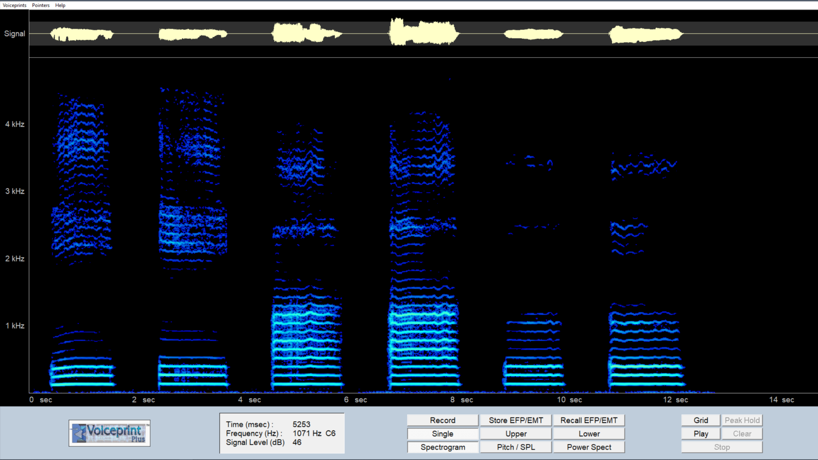This screenshot has height=460, width=818.
Task: Click Store EFP/EMT button
Action: tap(516, 420)
